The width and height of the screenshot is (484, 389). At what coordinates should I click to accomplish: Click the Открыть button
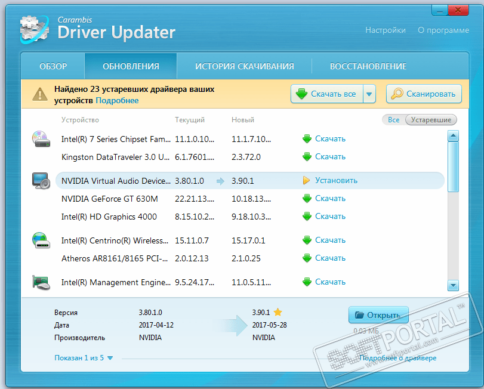378,315
